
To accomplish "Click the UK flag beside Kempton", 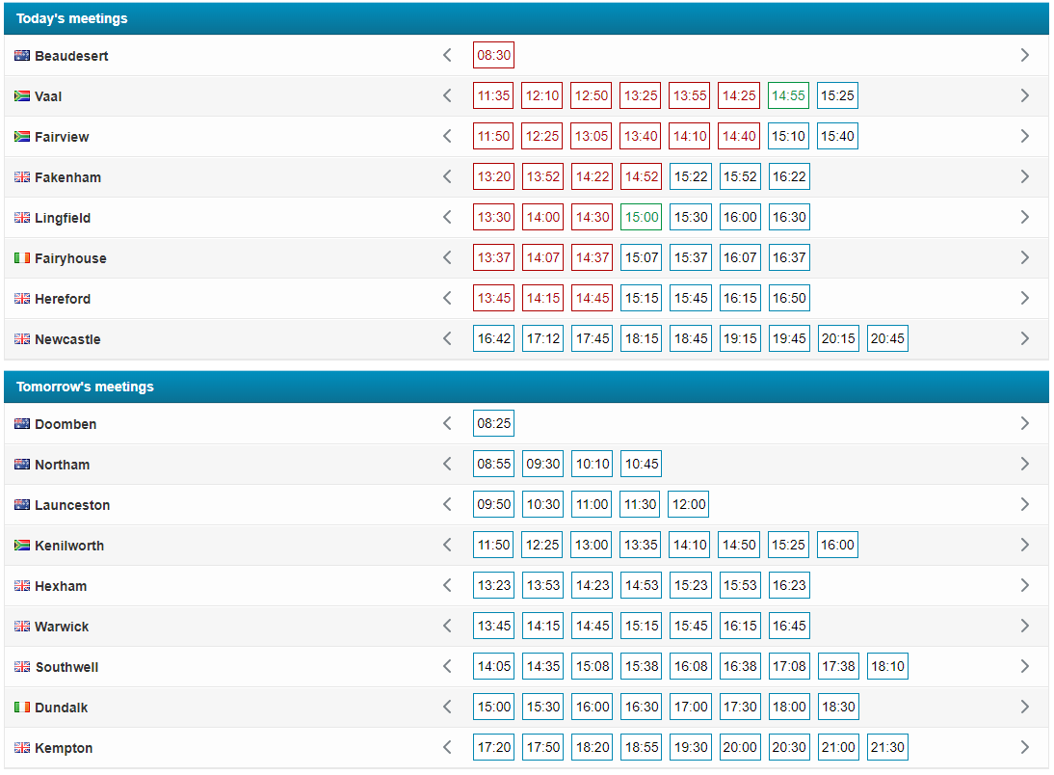I will click(x=22, y=747).
